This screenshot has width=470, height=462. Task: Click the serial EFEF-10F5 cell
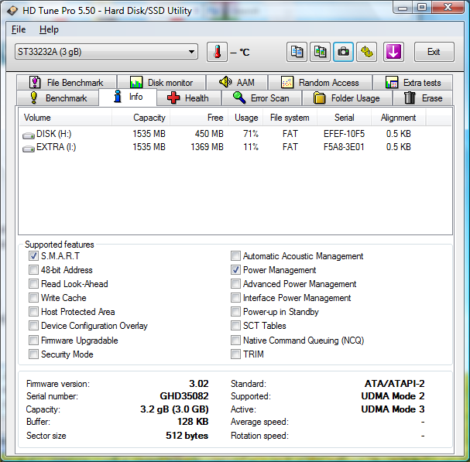[344, 134]
